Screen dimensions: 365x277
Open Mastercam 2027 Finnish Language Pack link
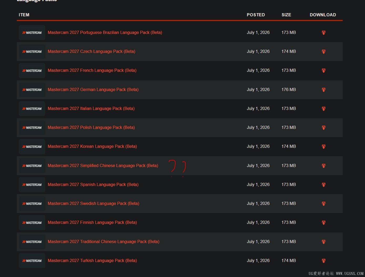click(x=92, y=222)
